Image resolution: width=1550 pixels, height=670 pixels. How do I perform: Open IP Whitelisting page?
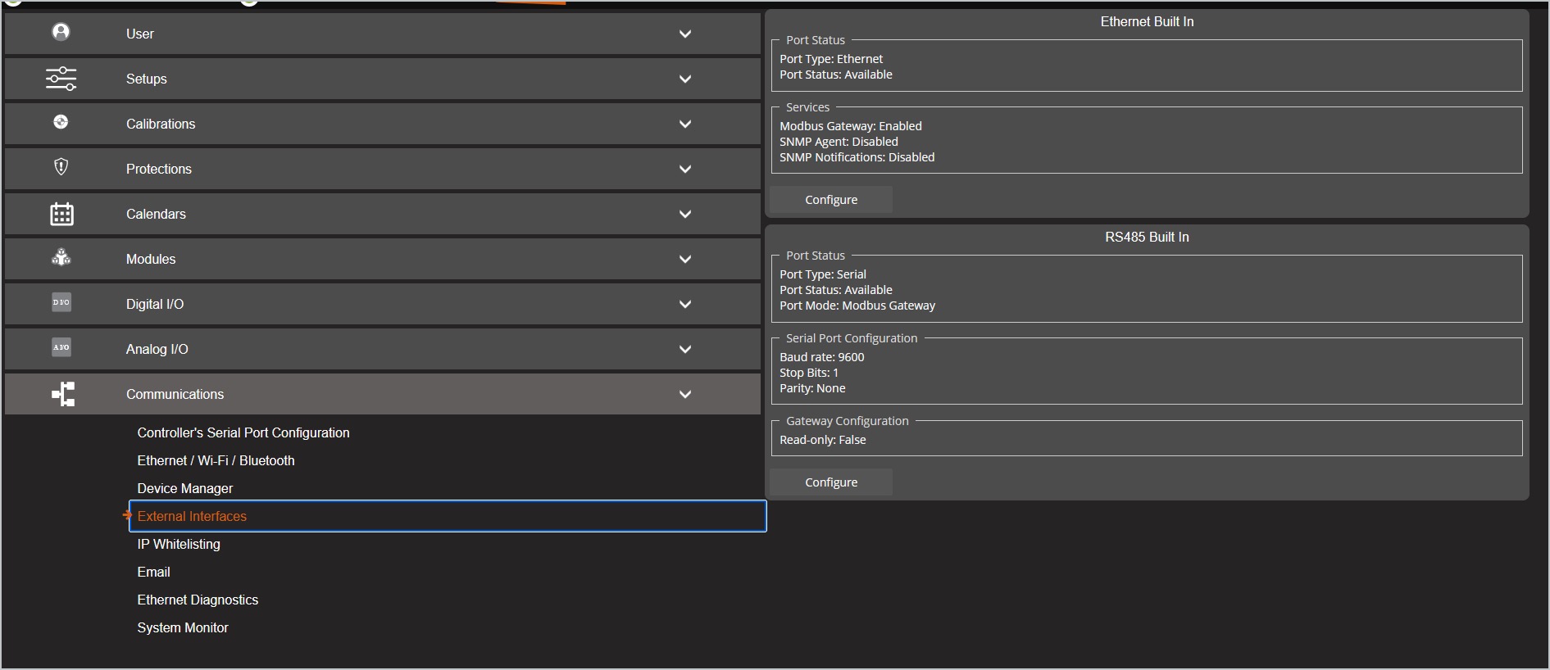tap(179, 544)
